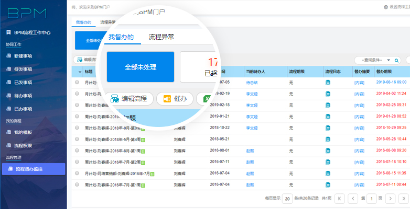
Task: Click the page number input field
Action: coord(372,199)
